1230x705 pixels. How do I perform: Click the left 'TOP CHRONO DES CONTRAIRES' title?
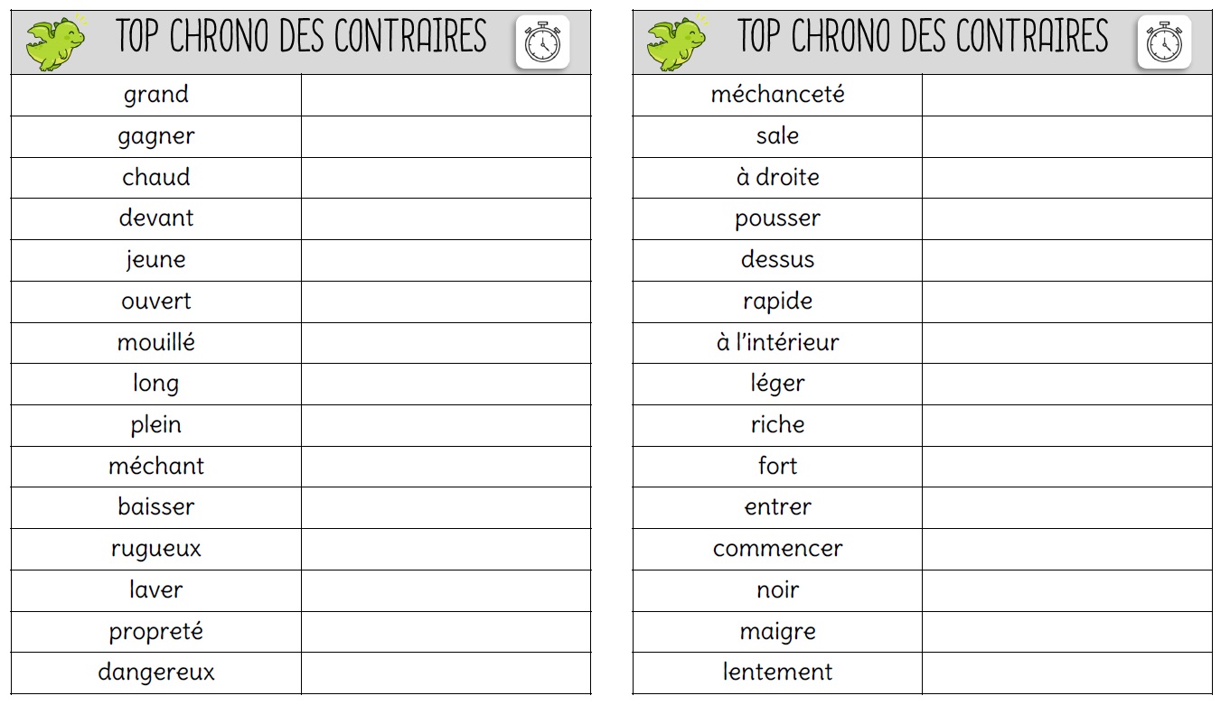click(x=302, y=37)
